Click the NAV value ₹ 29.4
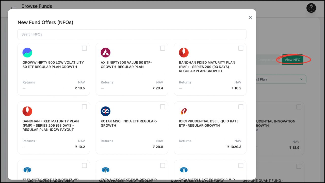The height and width of the screenshot is (183, 325). tap(158, 88)
